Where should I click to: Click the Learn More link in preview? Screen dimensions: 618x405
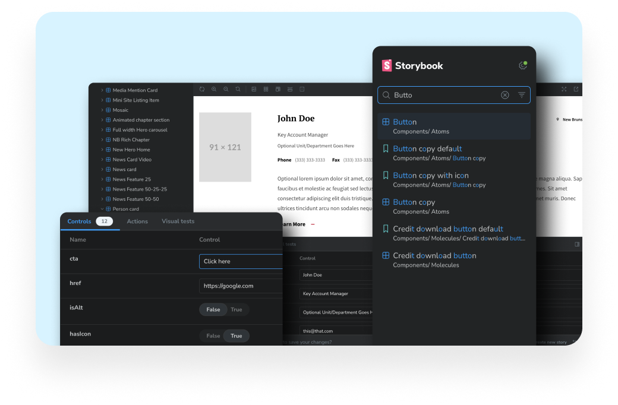tap(299, 224)
